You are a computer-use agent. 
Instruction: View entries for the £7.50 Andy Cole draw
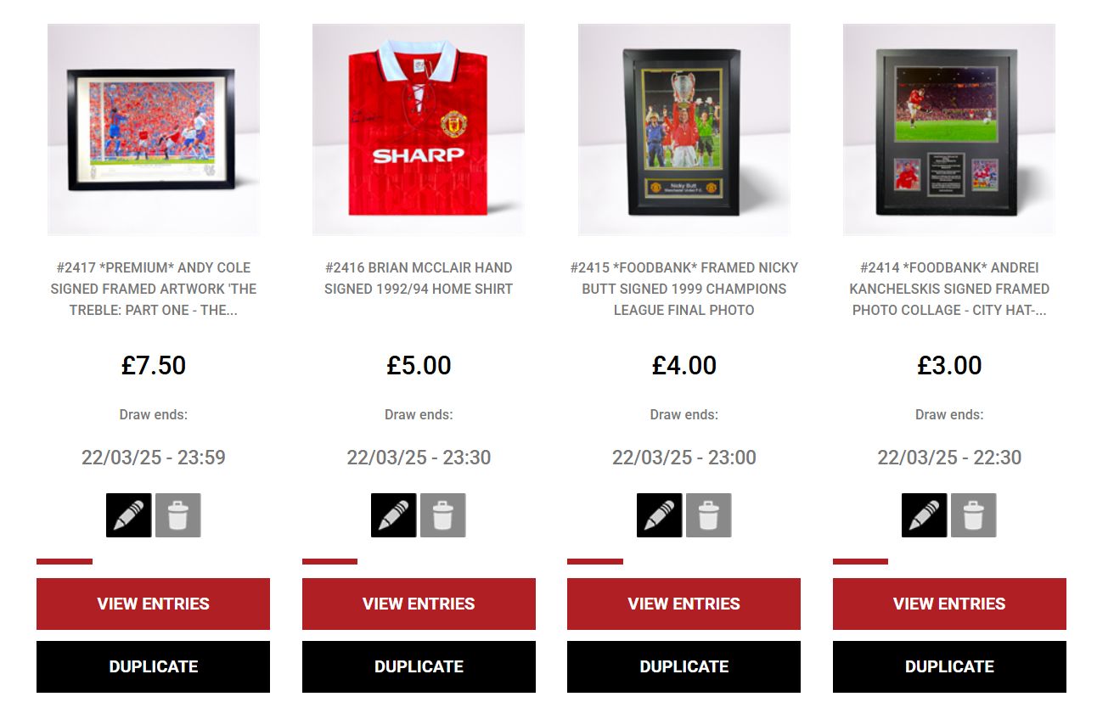pyautogui.click(x=153, y=604)
